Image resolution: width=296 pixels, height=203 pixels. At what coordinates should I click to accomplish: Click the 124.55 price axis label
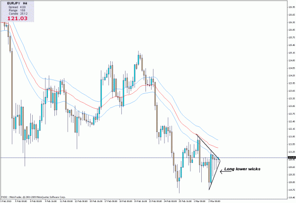[292, 68]
